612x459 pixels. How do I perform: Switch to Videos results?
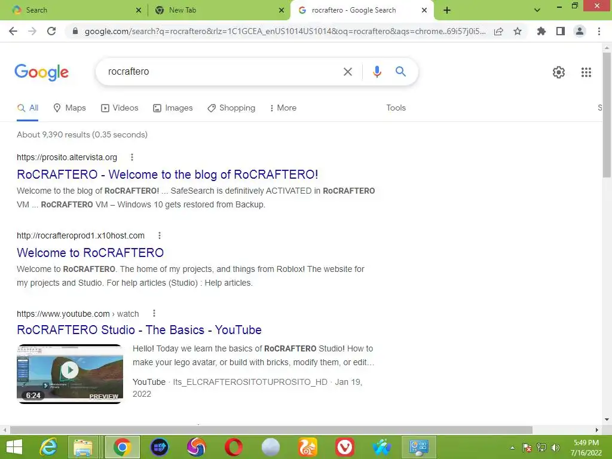(120, 108)
